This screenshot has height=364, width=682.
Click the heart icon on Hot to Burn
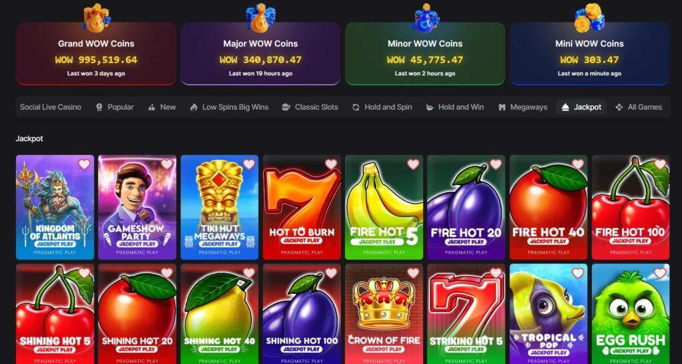pyautogui.click(x=331, y=164)
